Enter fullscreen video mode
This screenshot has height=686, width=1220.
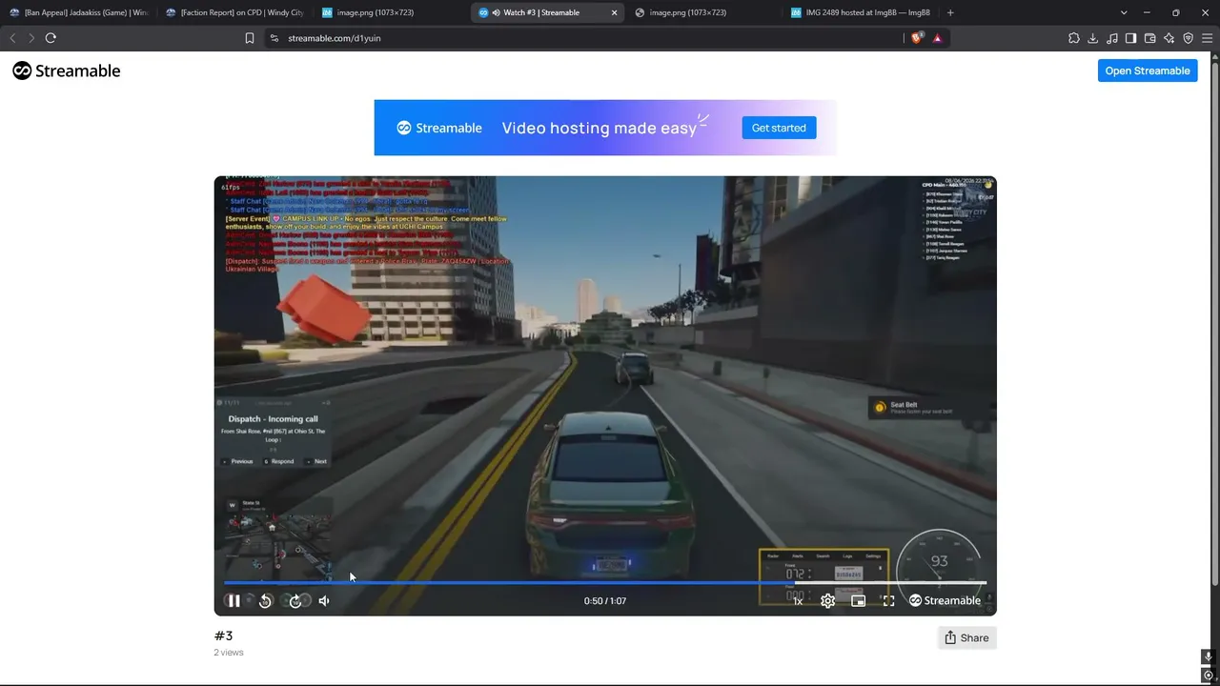pos(888,601)
